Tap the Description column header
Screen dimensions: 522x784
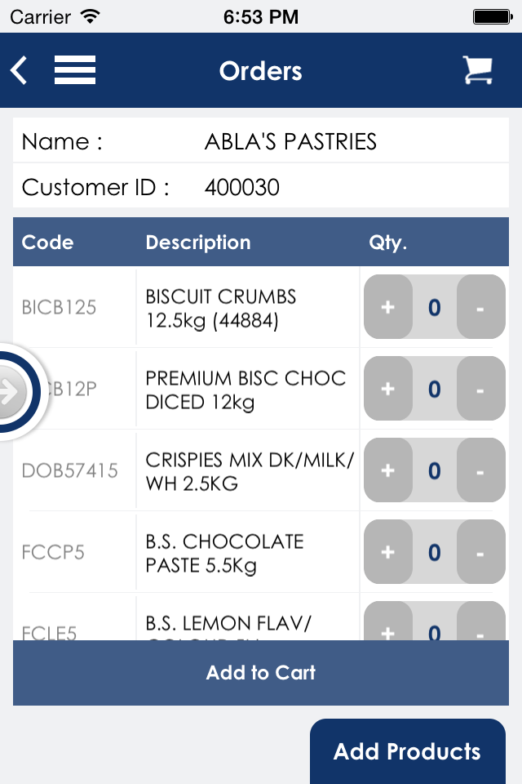click(198, 243)
